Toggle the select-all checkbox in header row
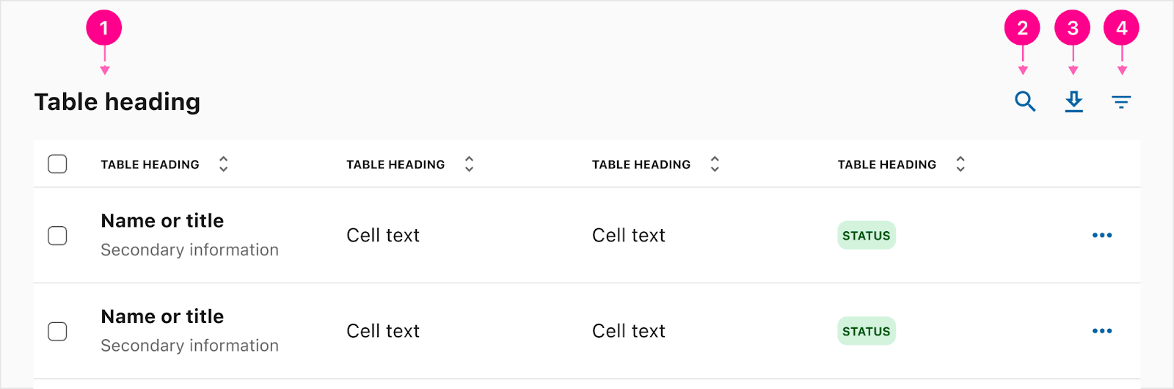Viewport: 1174px width, 389px height. (x=57, y=164)
